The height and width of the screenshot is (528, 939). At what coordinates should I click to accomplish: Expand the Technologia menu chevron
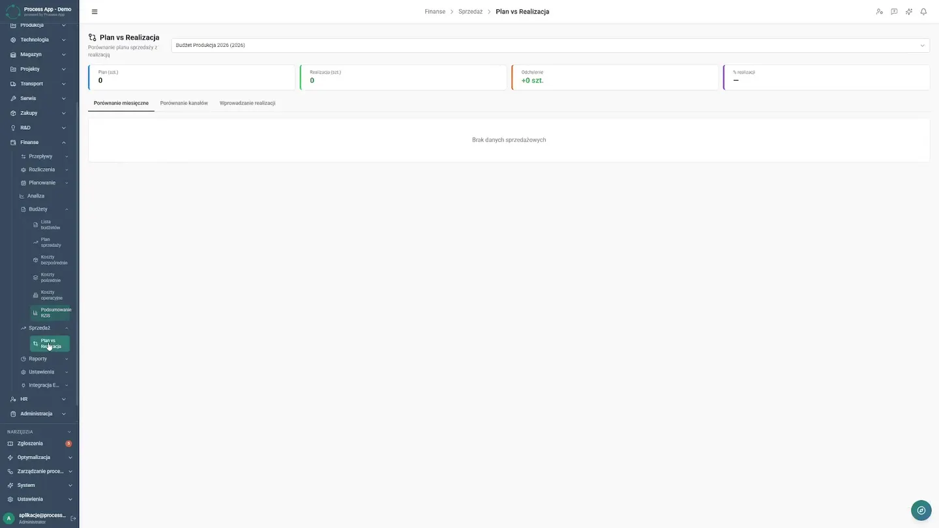coord(63,40)
